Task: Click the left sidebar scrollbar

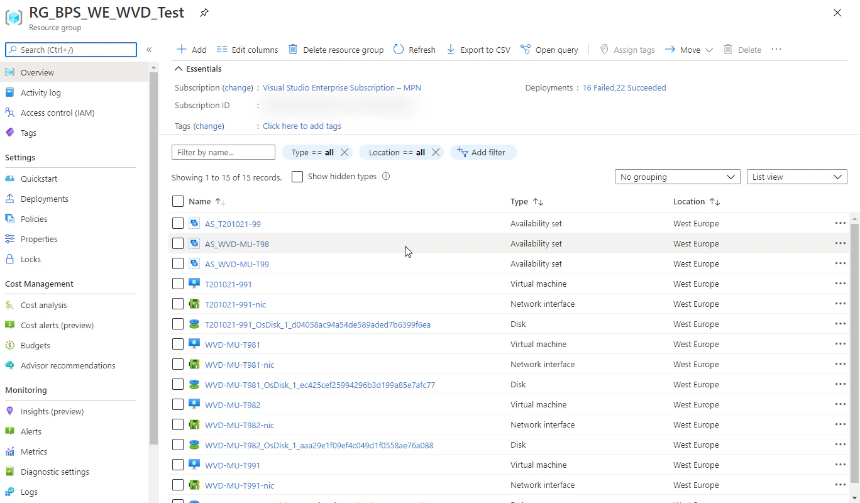Action: tap(153, 258)
